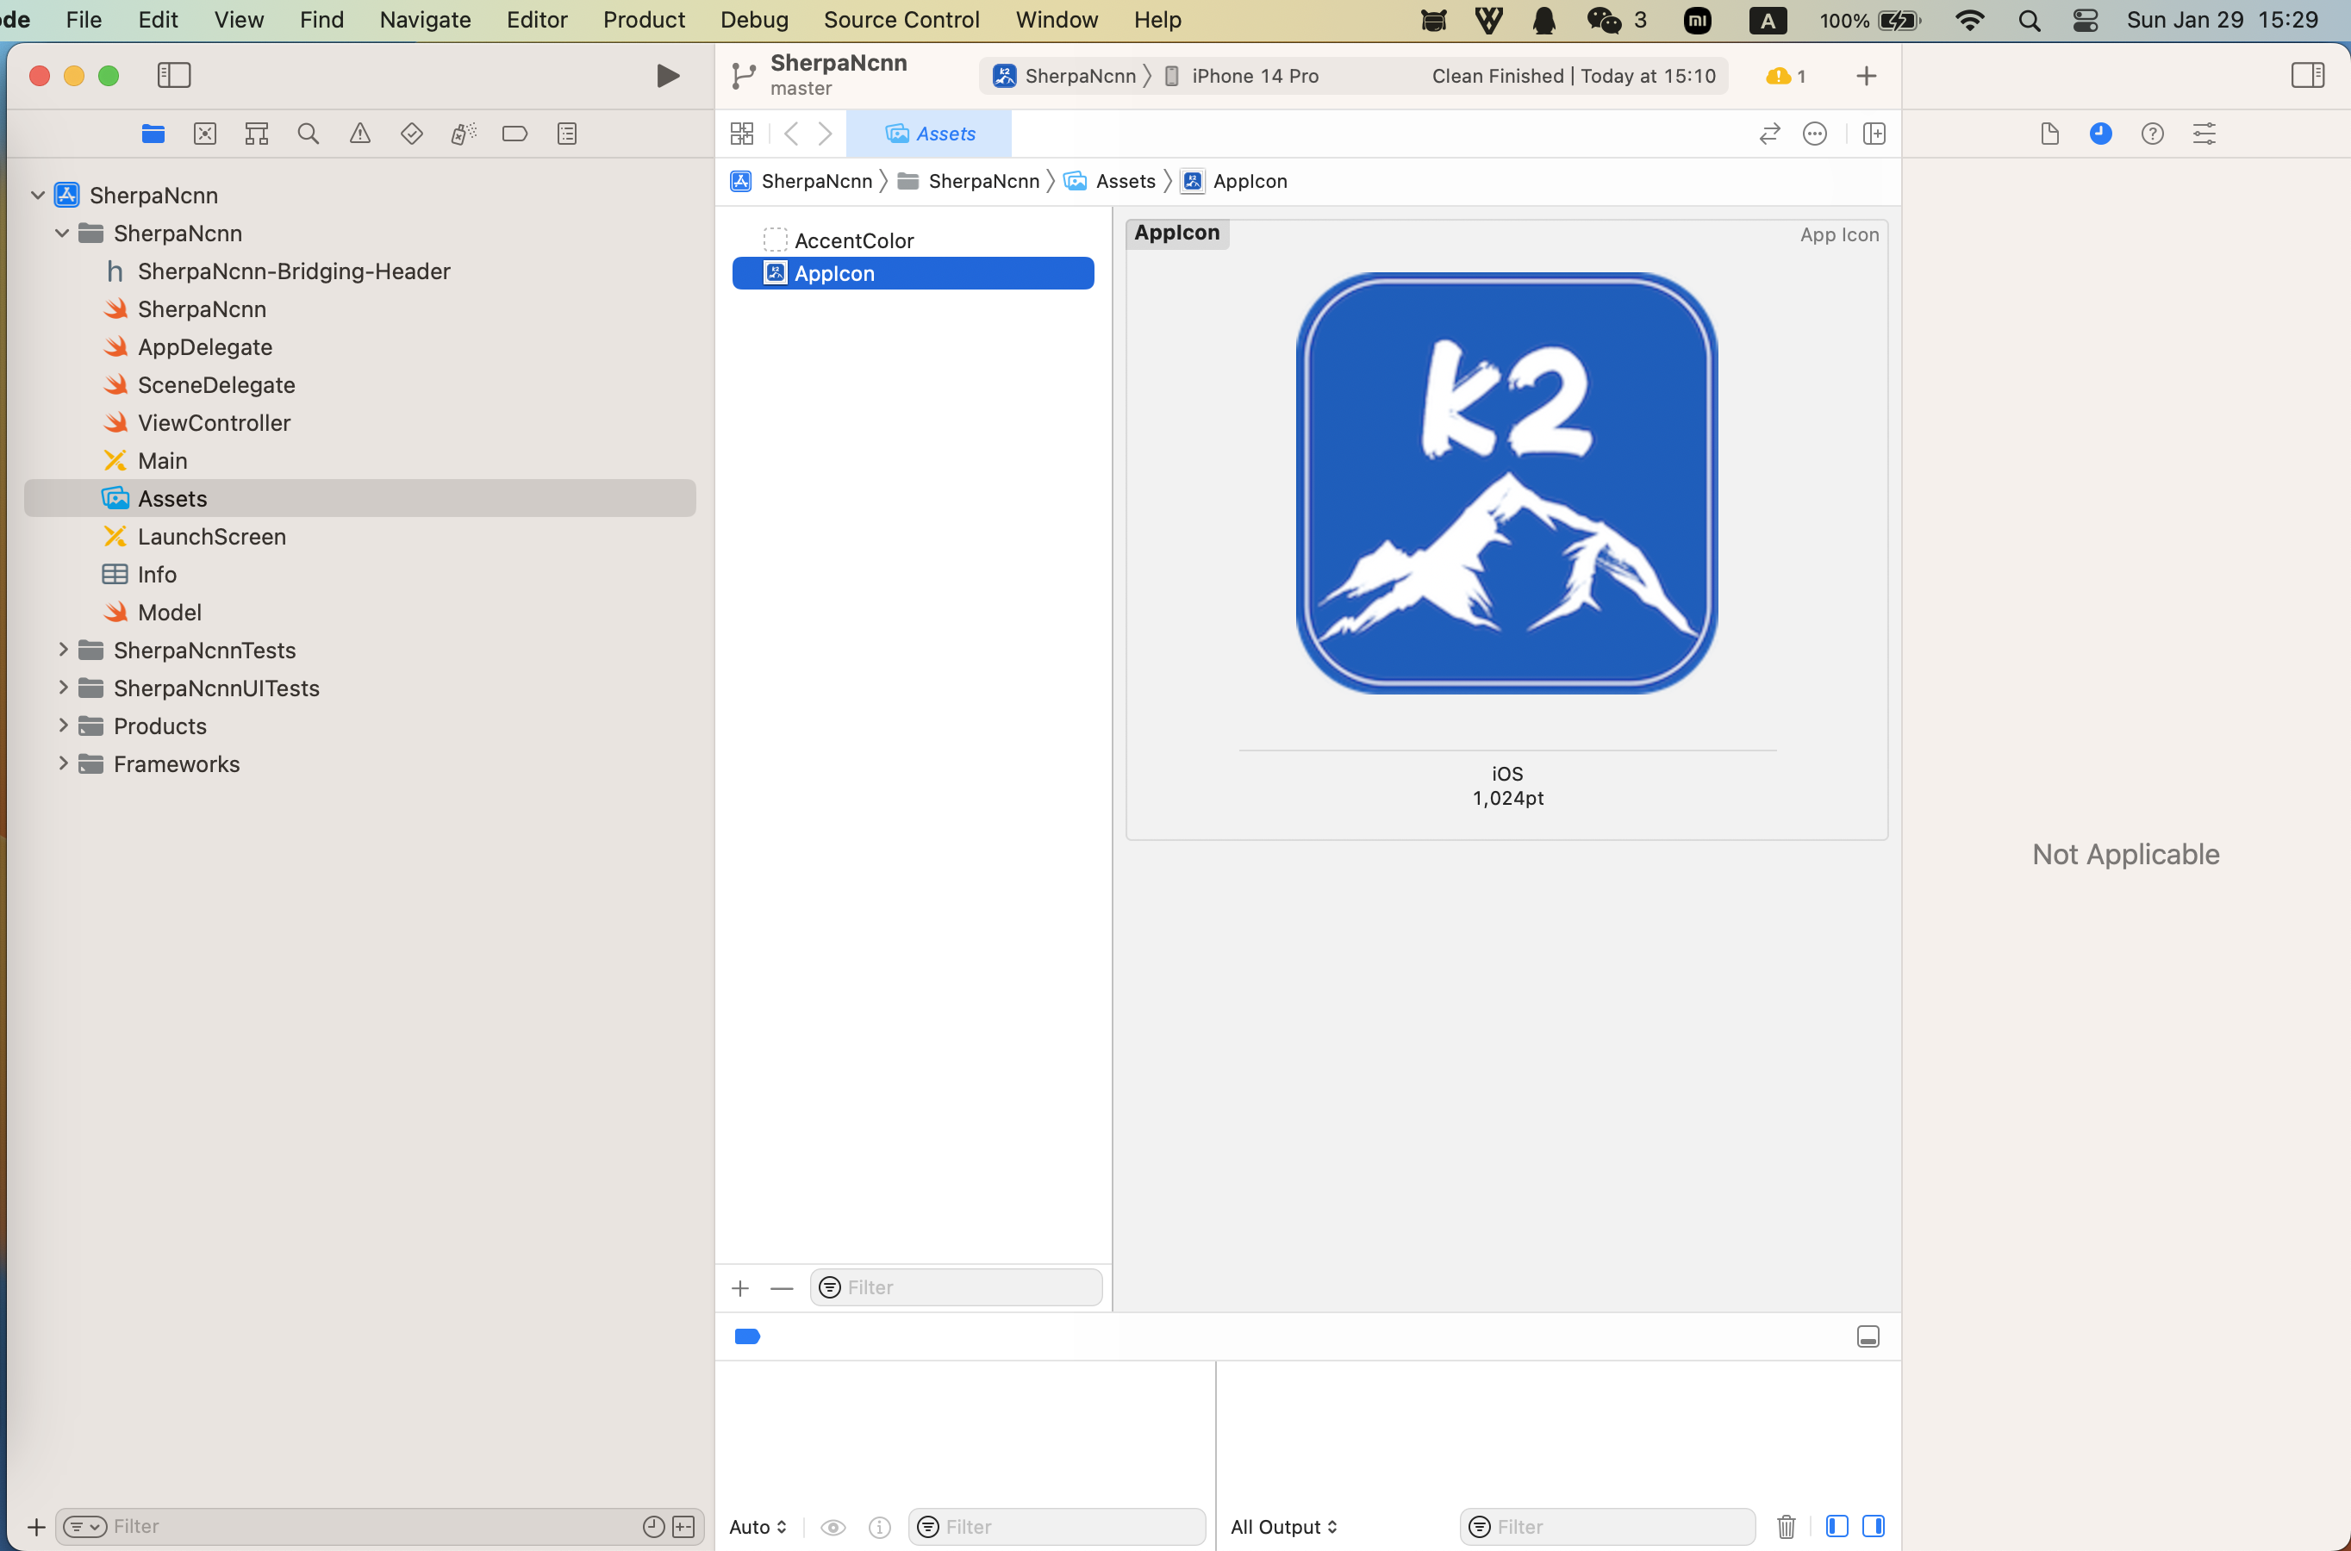The image size is (2351, 1551).
Task: Open the Auto variables dropdown
Action: pyautogui.click(x=758, y=1526)
